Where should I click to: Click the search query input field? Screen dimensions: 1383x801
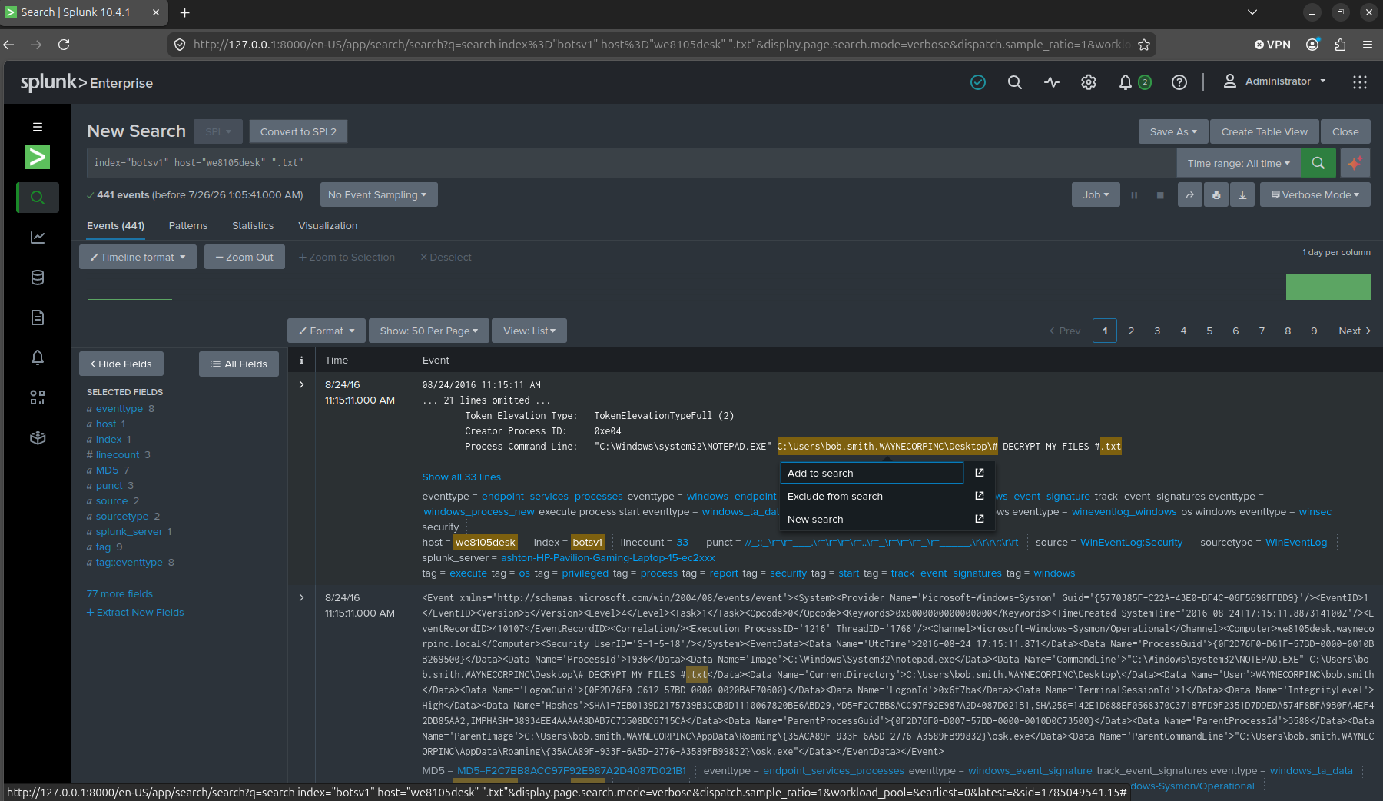(632, 163)
